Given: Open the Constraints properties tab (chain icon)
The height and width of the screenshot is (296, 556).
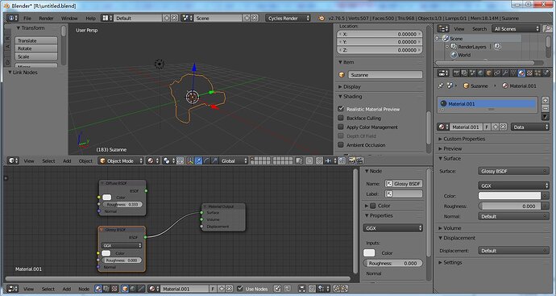Looking at the screenshot, I should [x=497, y=73].
